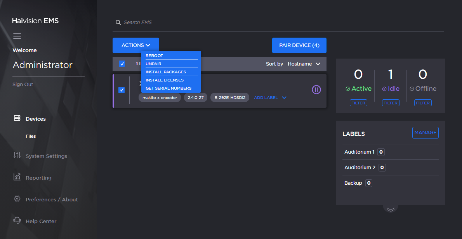Toggle the select-all devices checkbox
The width and height of the screenshot is (462, 239).
[122, 63]
